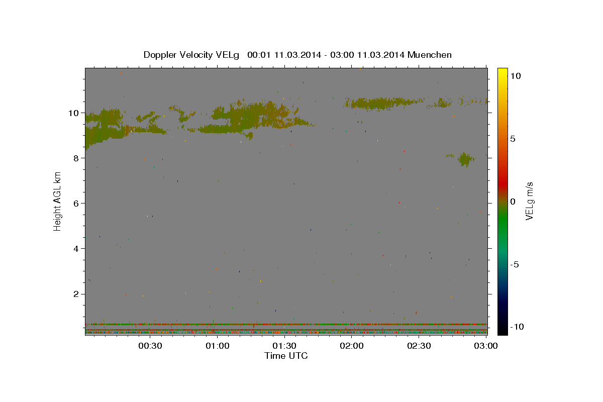
Task: Click the 'Height AGL km' axis label
Action: tap(57, 202)
